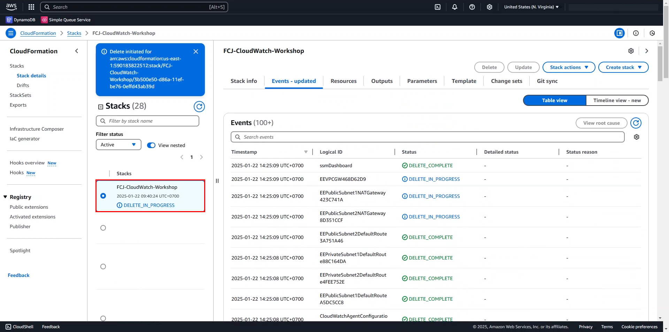Open the Stack info tab
Viewport: 669px width, 332px height.
pos(244,81)
